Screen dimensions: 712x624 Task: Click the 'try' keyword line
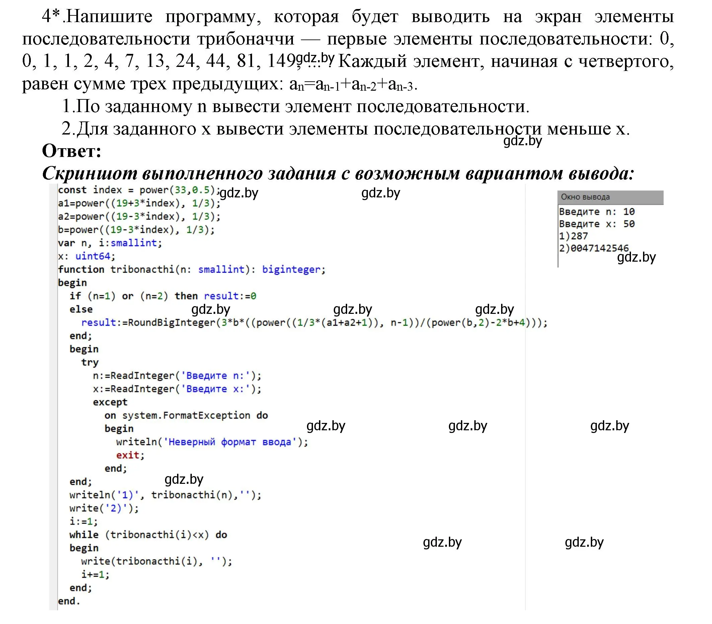click(x=90, y=362)
